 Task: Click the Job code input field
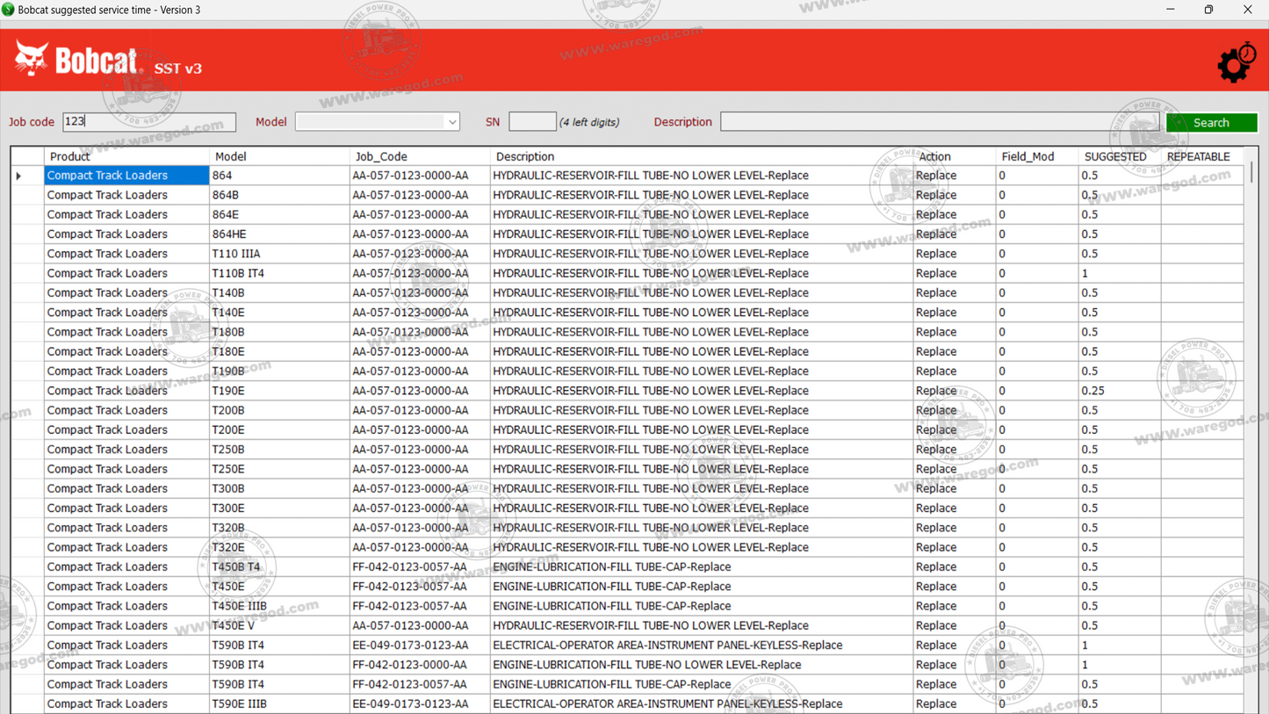[149, 122]
